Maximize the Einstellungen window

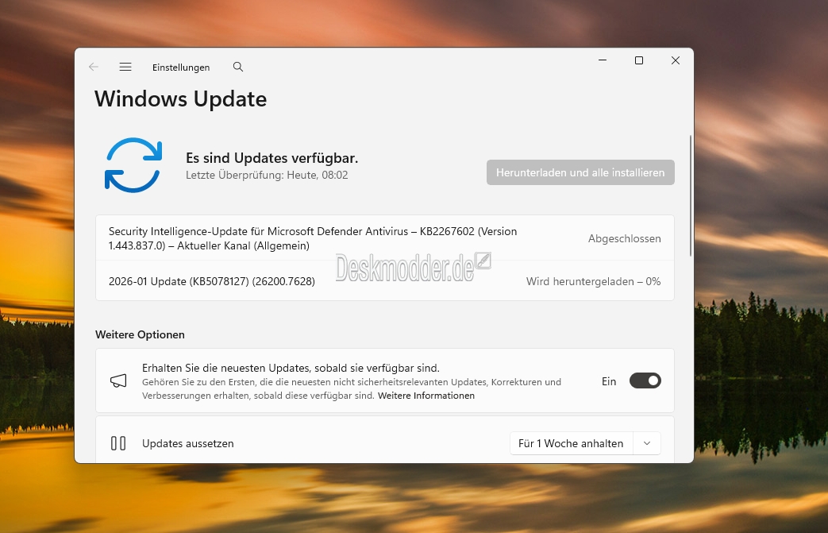(639, 60)
